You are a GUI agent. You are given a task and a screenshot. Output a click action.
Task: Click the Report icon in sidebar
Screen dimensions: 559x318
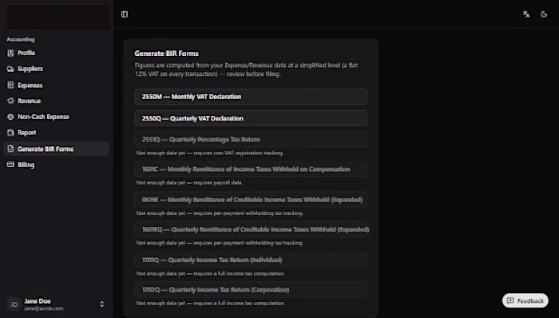[10, 133]
